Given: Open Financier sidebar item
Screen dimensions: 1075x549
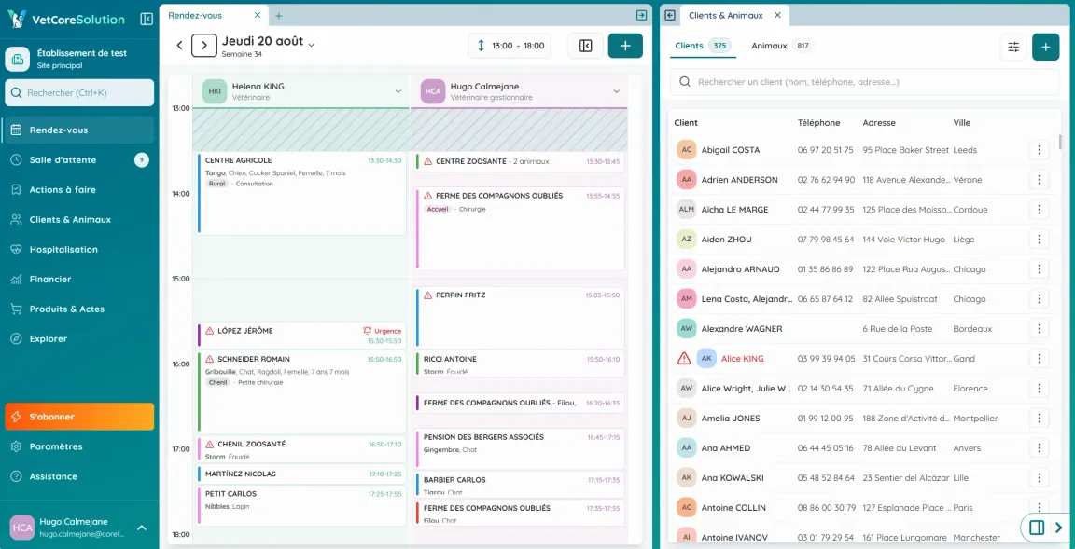Looking at the screenshot, I should [79, 280].
